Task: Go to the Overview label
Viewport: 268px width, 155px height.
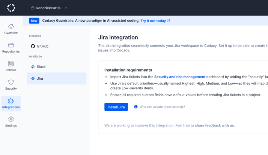Action: [11, 33]
